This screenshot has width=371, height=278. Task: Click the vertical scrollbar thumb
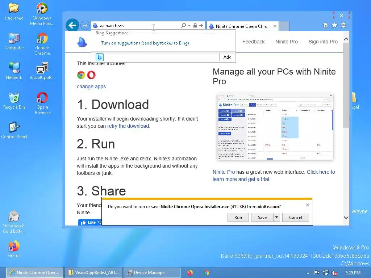coord(346,85)
